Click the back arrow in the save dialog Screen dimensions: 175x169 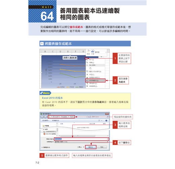click(x=42, y=117)
